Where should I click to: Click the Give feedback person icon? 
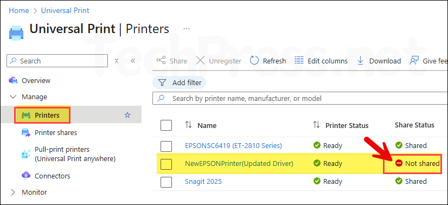coord(414,61)
